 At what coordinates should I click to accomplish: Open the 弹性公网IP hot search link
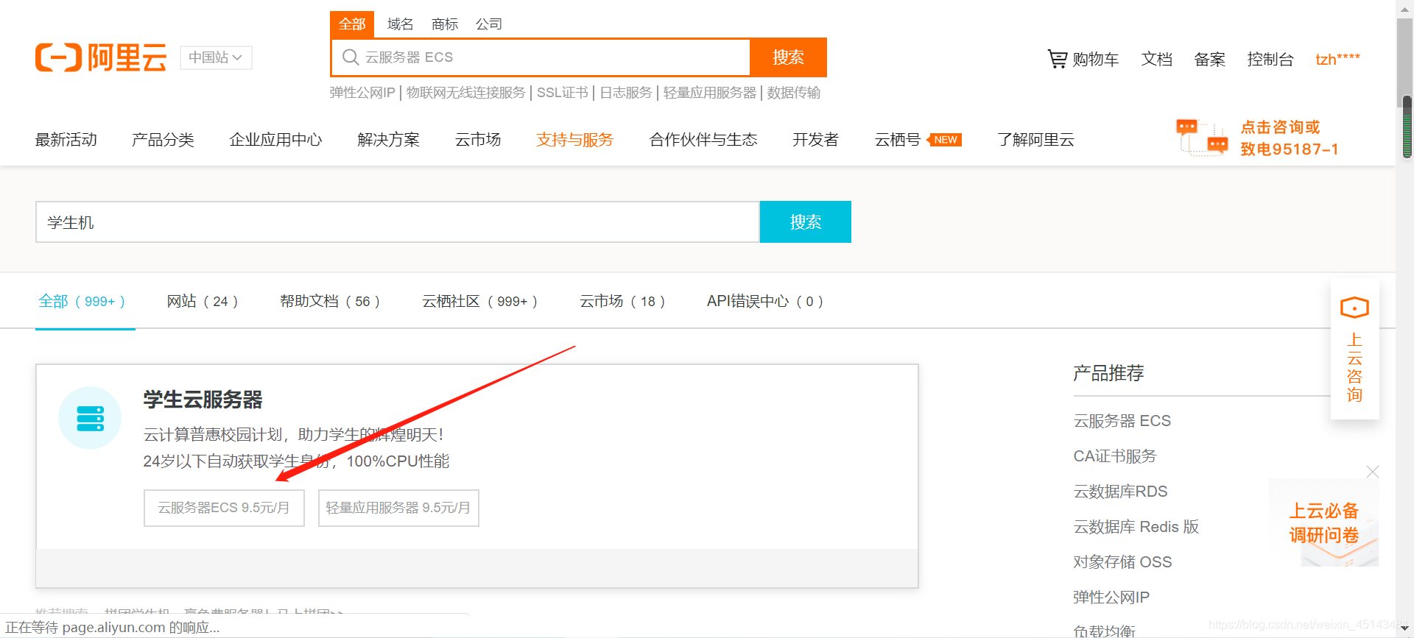point(362,93)
